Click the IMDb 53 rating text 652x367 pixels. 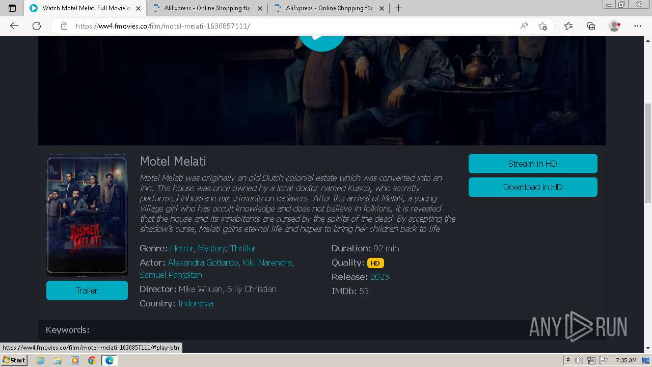pyautogui.click(x=350, y=291)
